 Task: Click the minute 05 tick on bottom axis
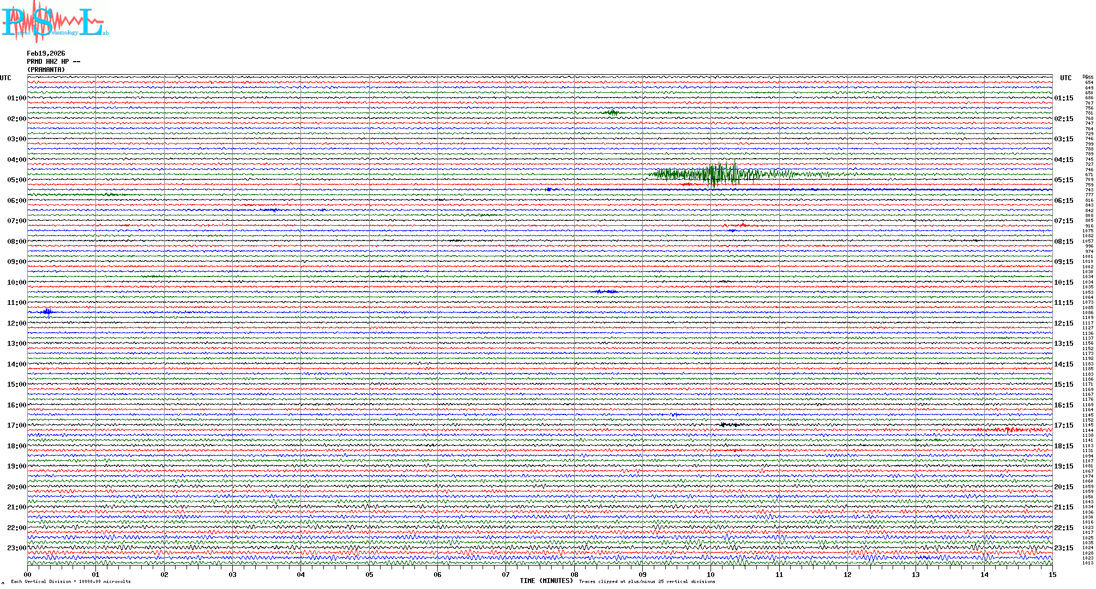[x=369, y=574]
